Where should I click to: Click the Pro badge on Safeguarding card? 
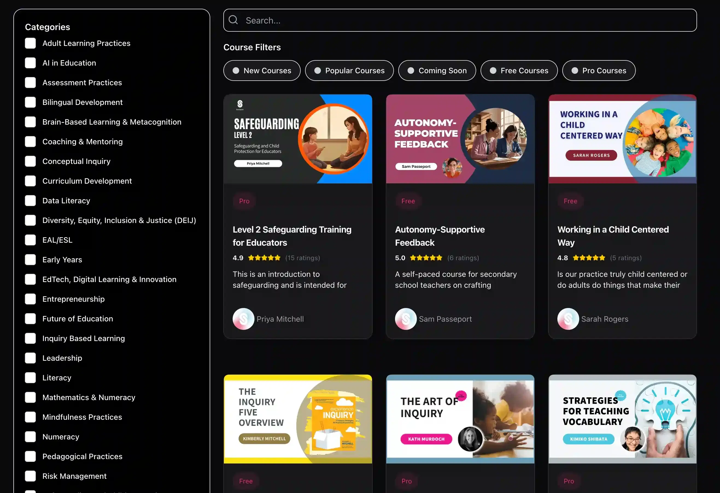click(x=244, y=201)
